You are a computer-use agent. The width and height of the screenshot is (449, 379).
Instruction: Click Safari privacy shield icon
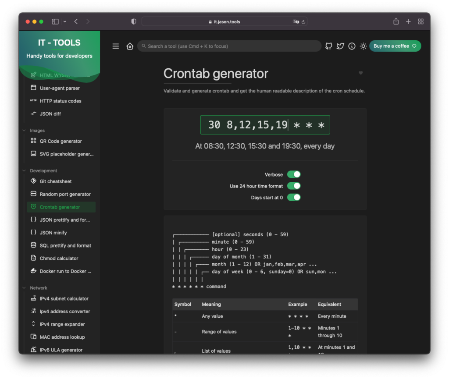(x=134, y=21)
